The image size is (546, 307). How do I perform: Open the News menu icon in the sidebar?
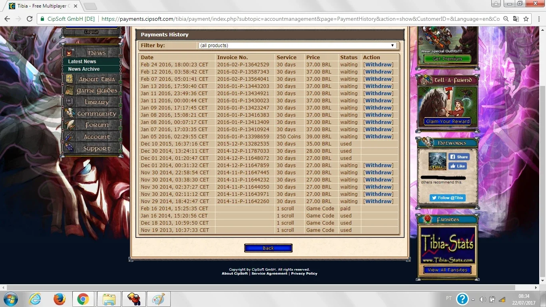point(70,53)
